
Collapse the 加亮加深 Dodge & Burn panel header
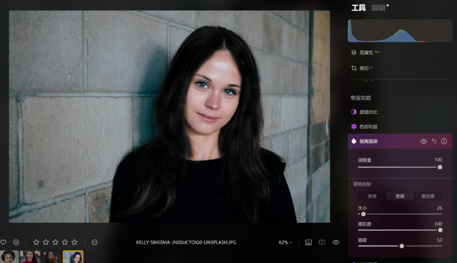[400, 141]
